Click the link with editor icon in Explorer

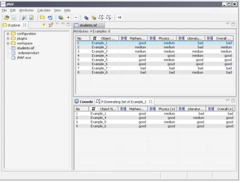coord(51,25)
